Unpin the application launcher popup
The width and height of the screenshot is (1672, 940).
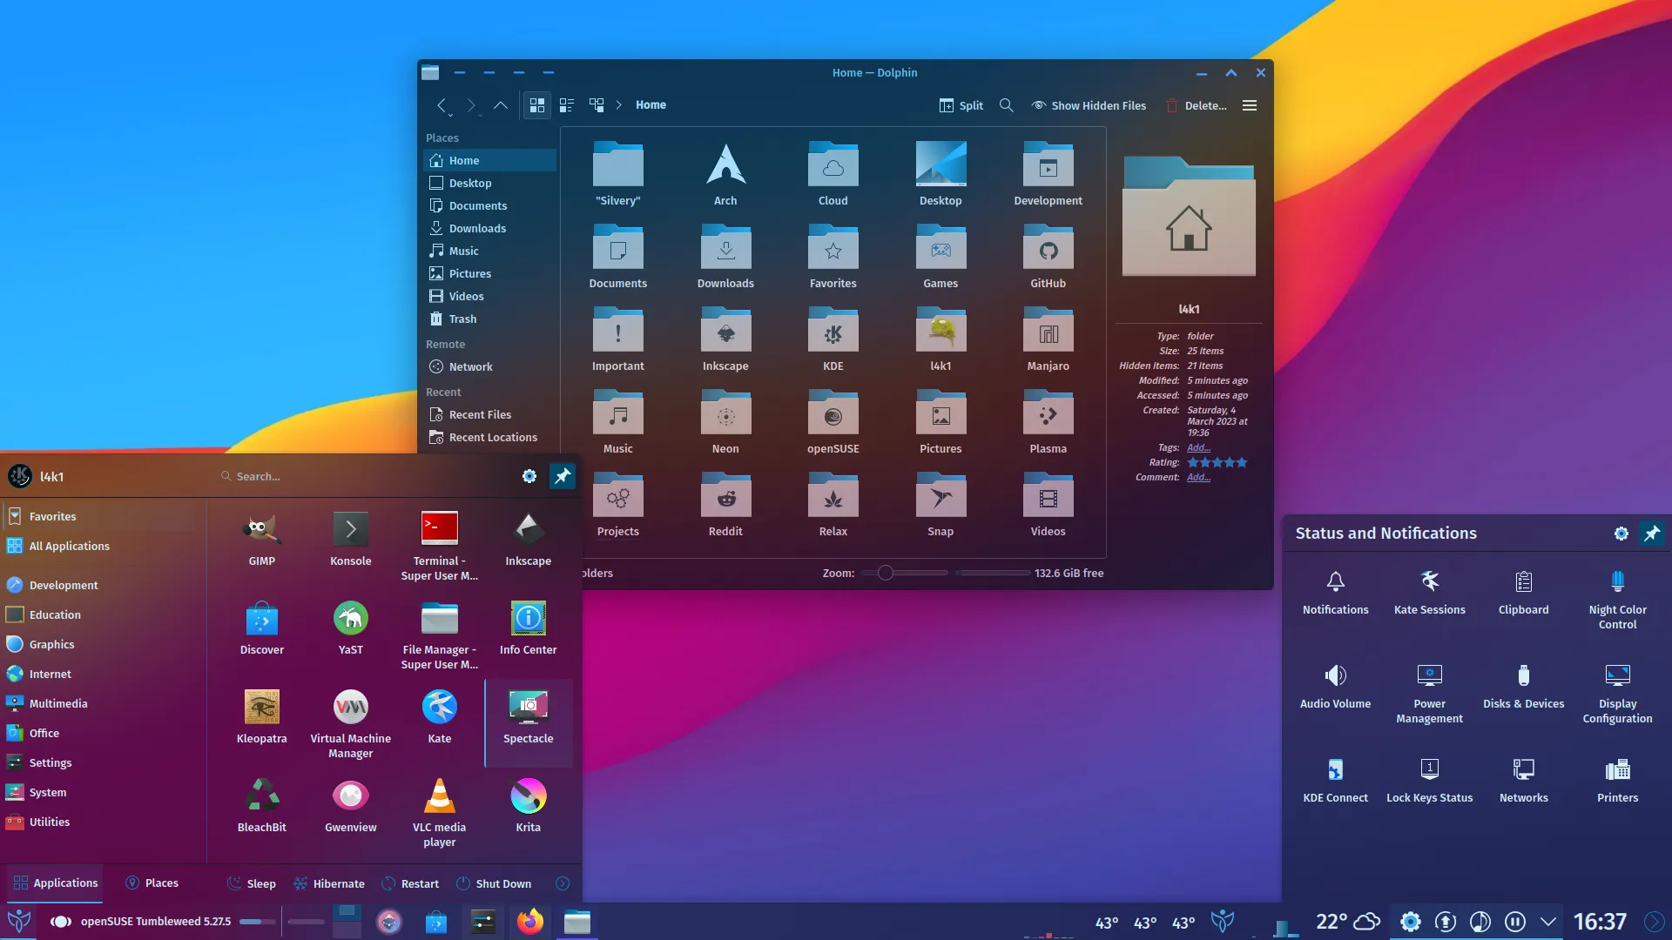coord(563,476)
